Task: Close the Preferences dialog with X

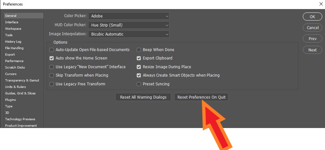Action: (321, 4)
